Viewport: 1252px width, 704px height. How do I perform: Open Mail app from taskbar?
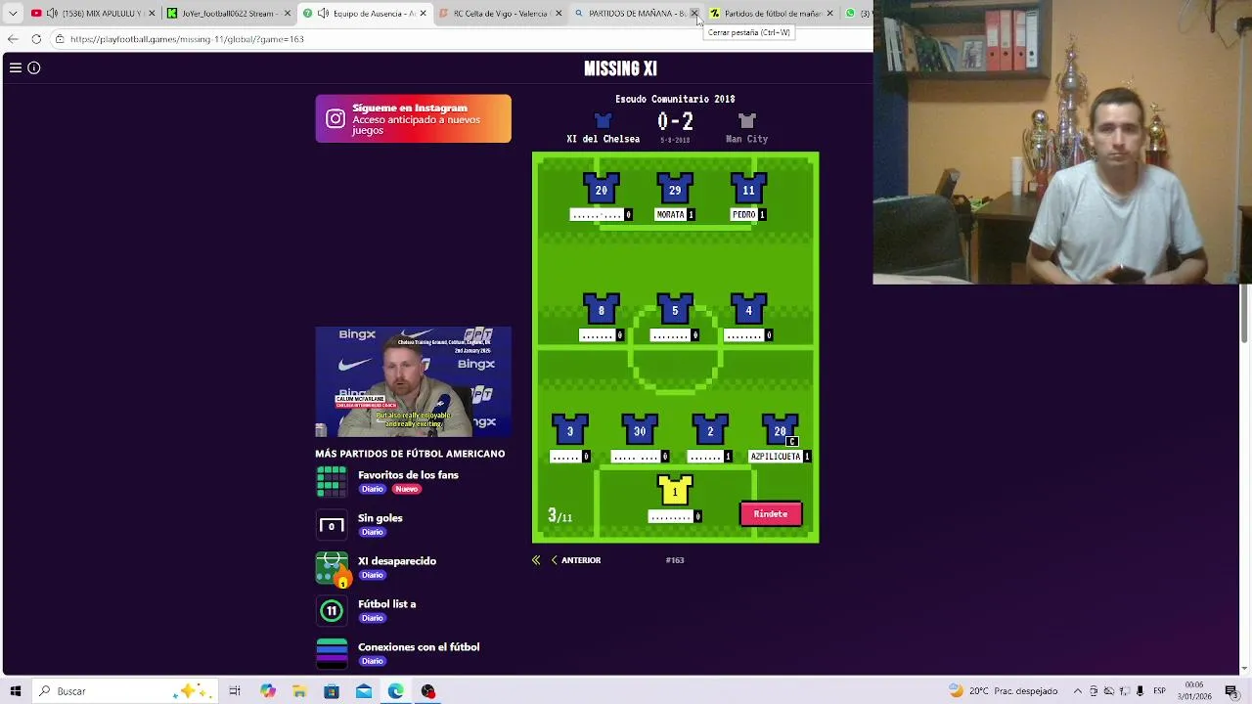coord(364,691)
